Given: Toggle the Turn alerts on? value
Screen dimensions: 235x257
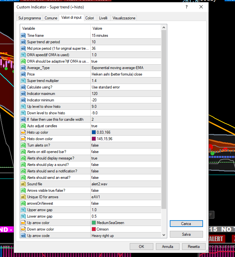Looking at the screenshot, I should pos(126,145).
